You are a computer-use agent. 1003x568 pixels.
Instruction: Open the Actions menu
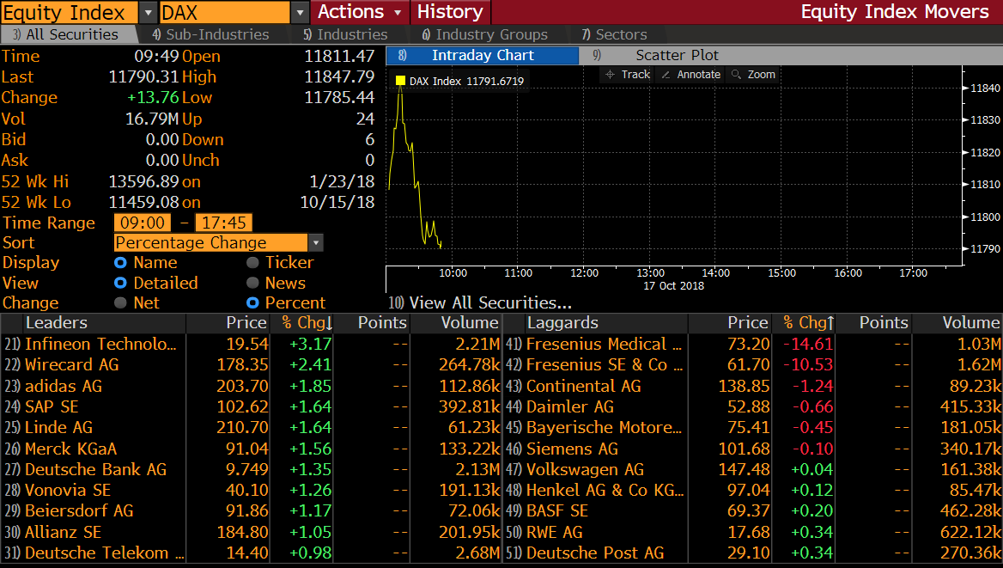[x=360, y=12]
